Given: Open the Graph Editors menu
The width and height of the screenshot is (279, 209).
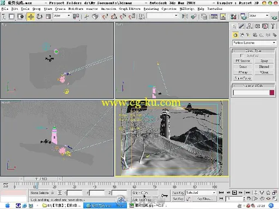Looking at the screenshot, I should (130, 9).
